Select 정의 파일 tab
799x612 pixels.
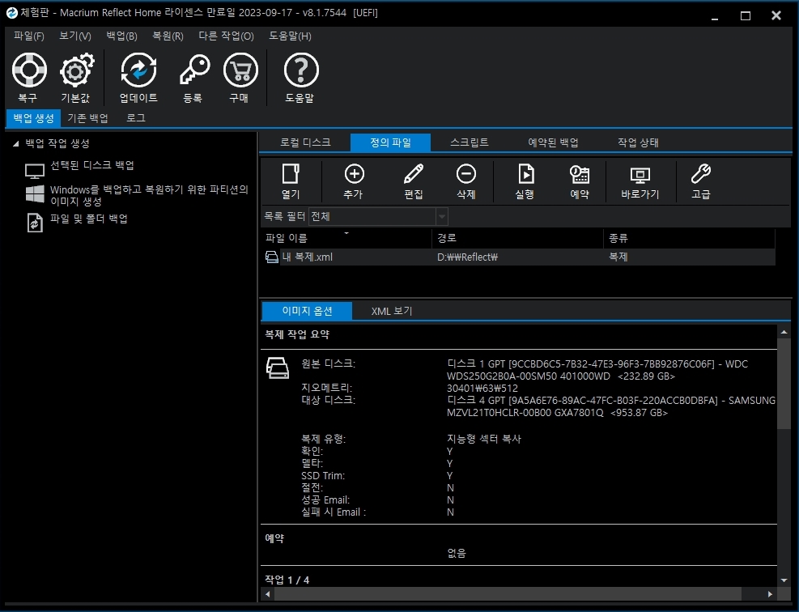tap(390, 142)
